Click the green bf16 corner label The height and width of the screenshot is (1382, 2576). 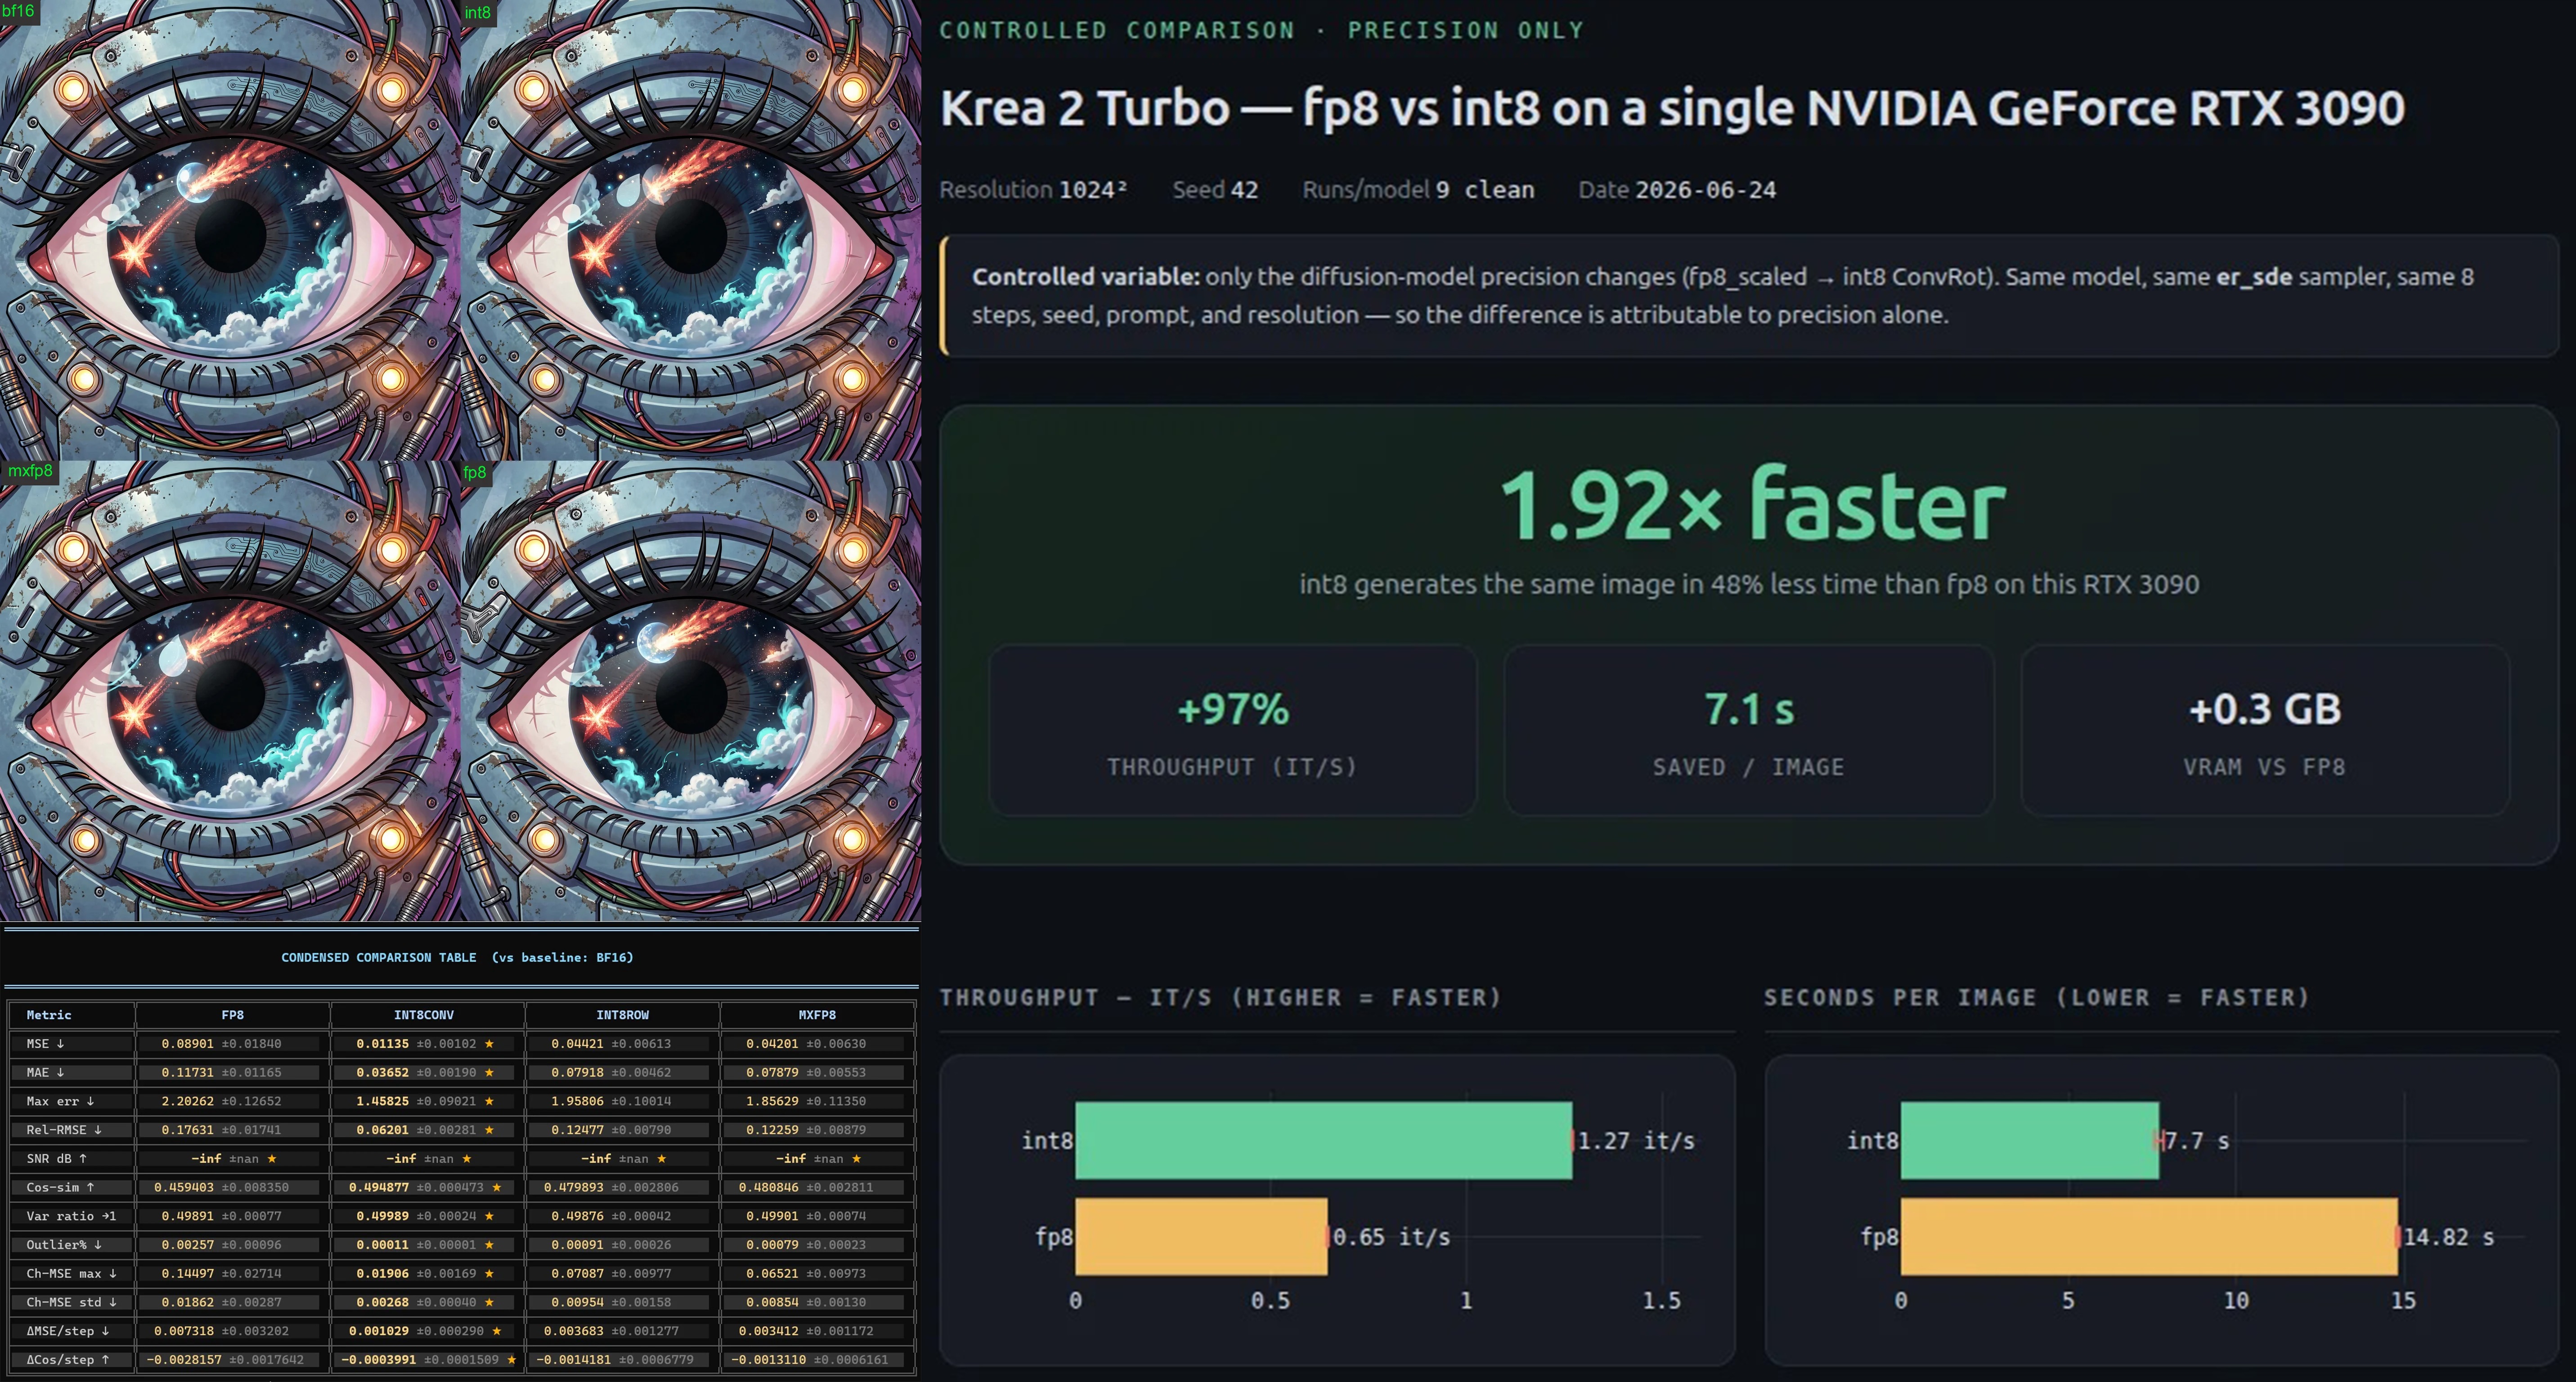pyautogui.click(x=18, y=11)
